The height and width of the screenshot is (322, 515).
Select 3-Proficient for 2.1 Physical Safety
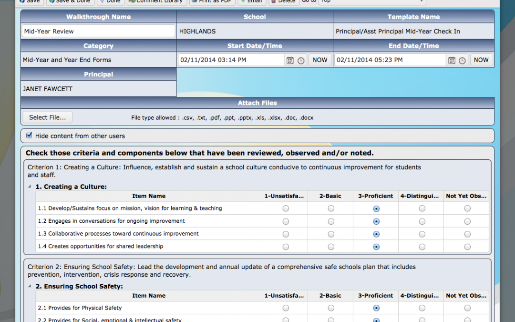point(376,308)
